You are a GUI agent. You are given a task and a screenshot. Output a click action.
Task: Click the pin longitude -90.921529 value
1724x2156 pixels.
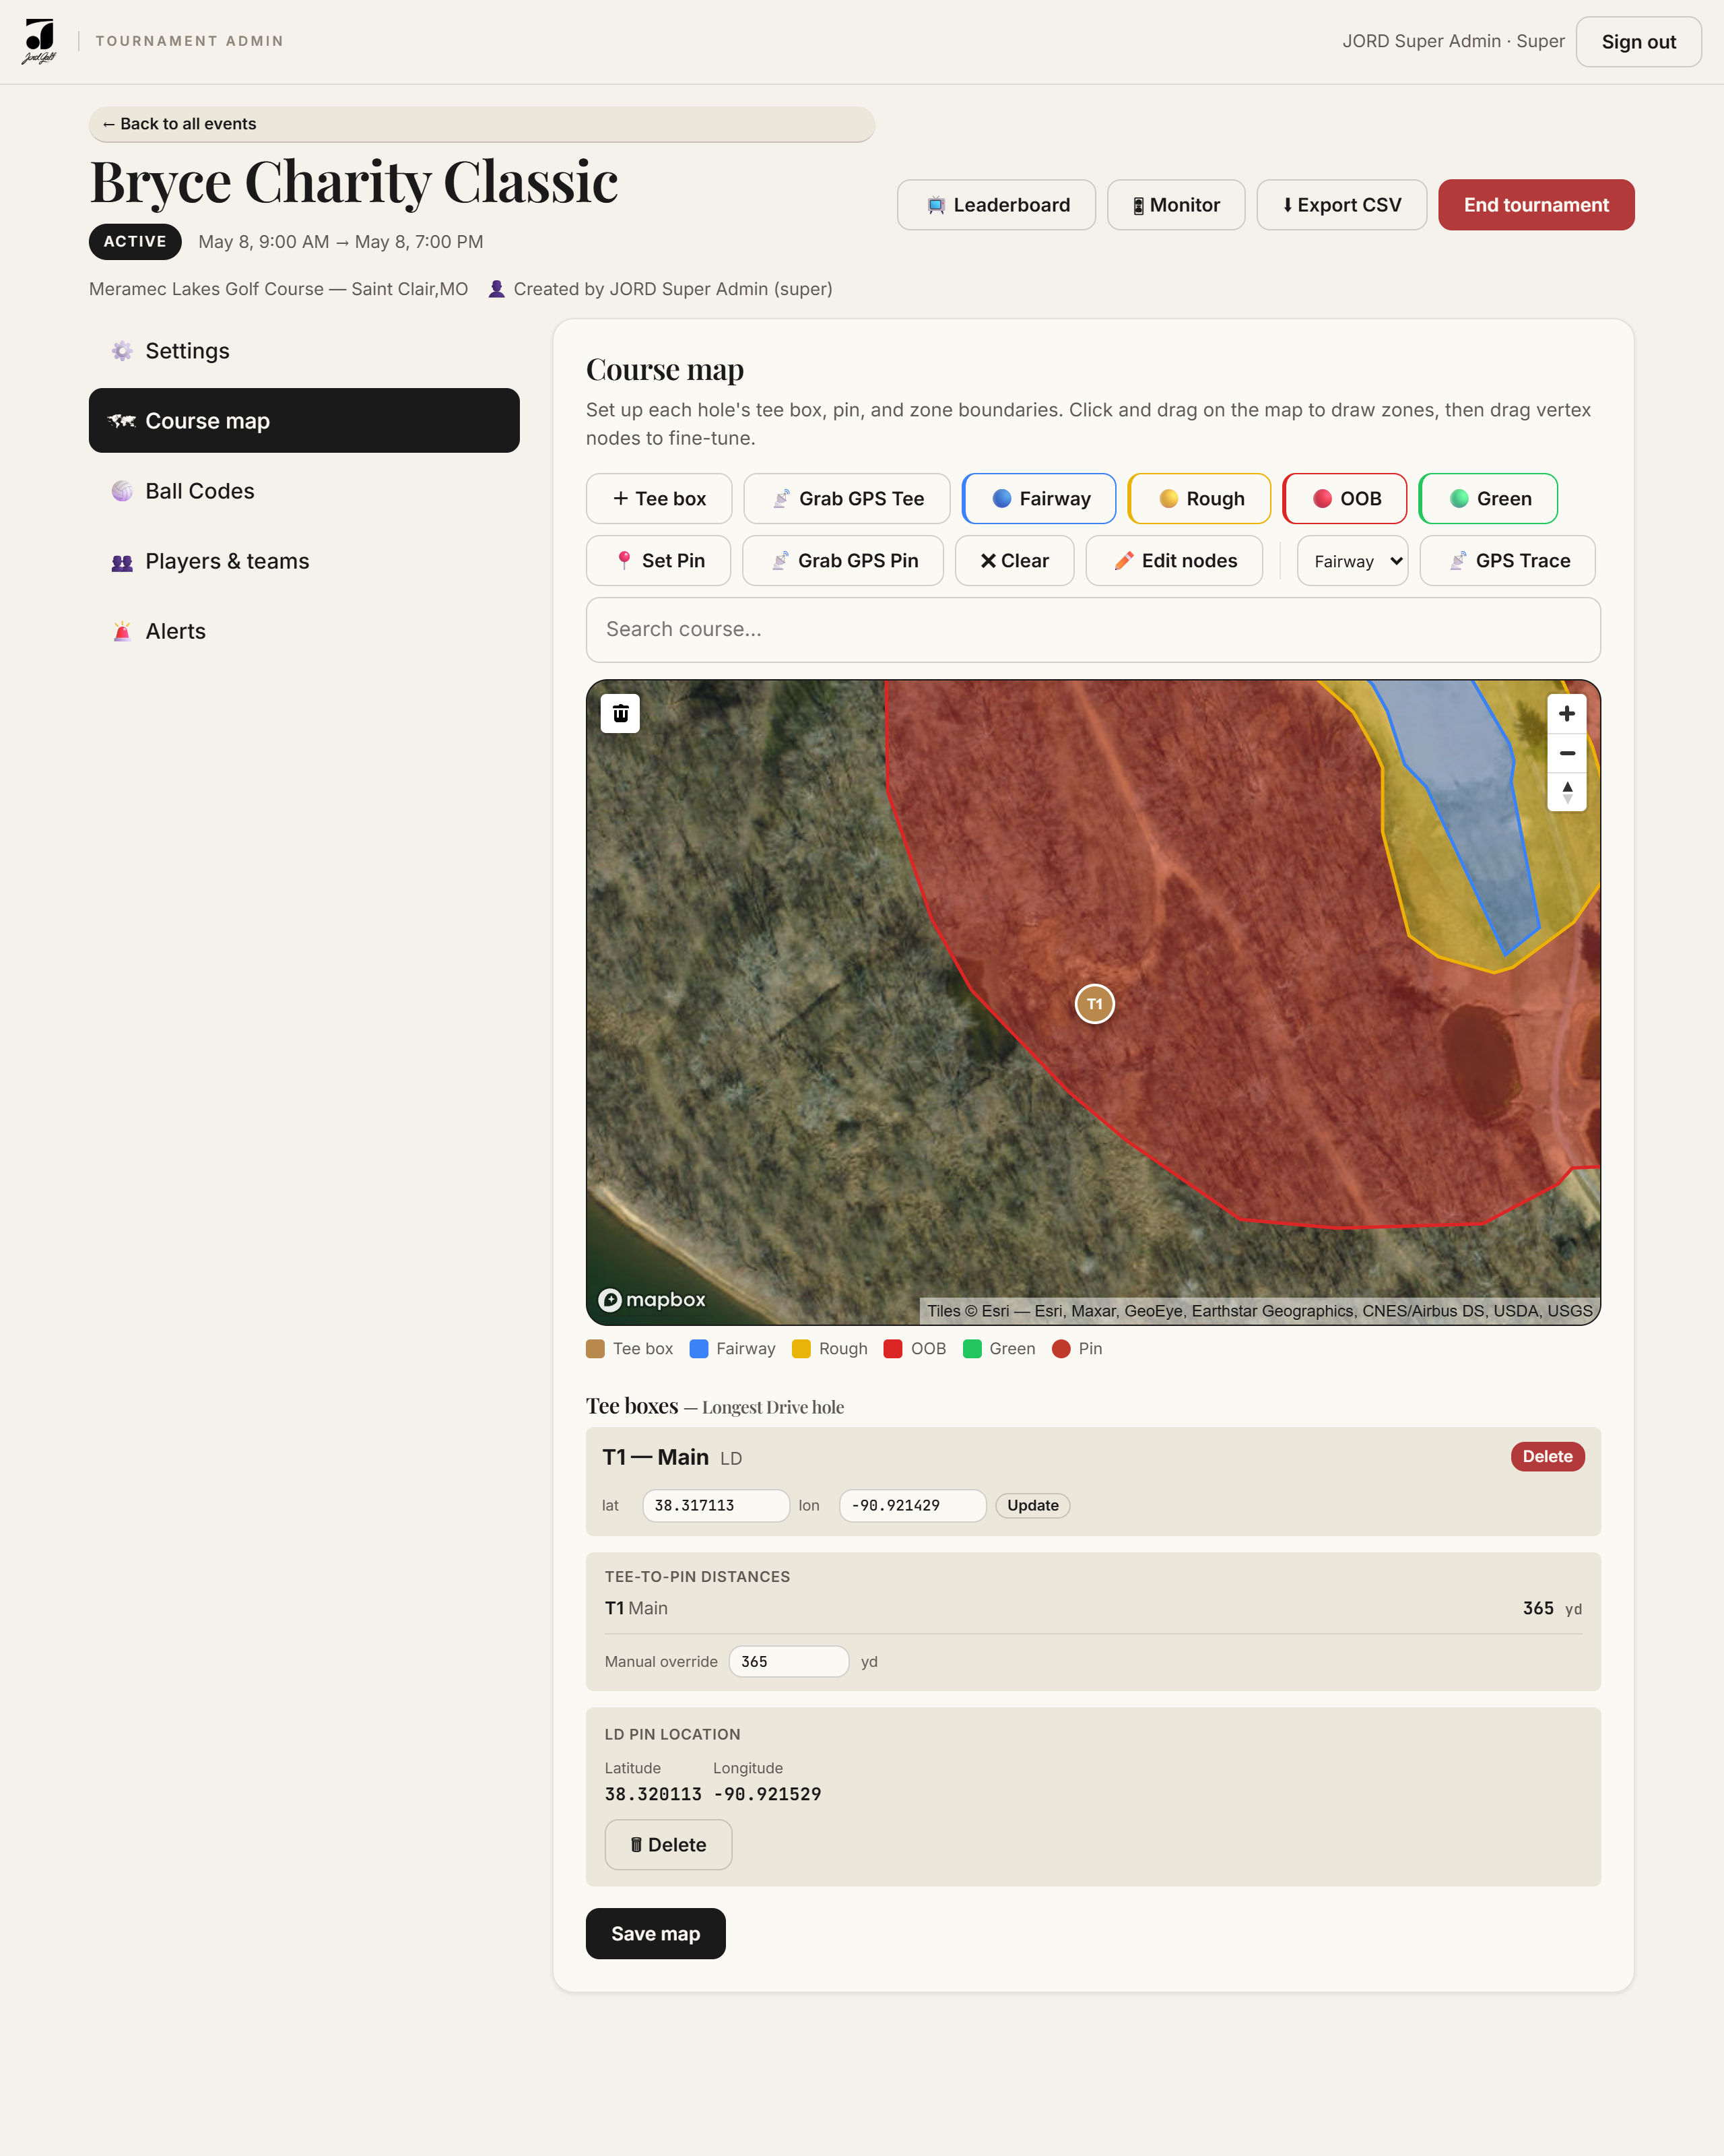pyautogui.click(x=768, y=1794)
